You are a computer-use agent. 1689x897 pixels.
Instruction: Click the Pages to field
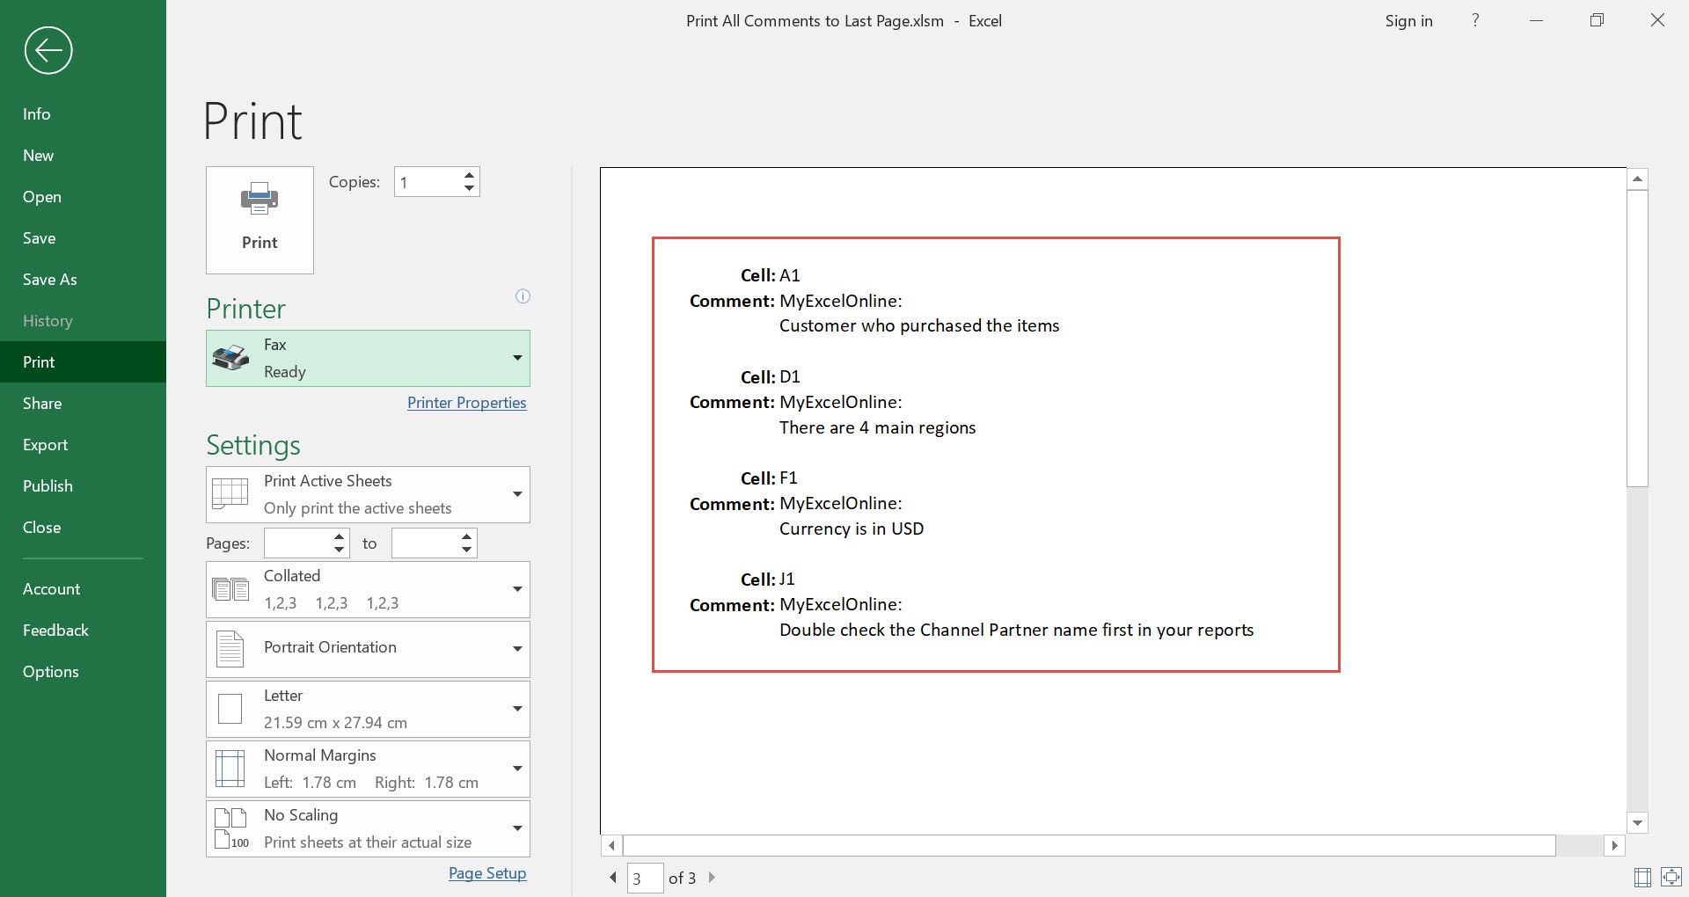[425, 543]
